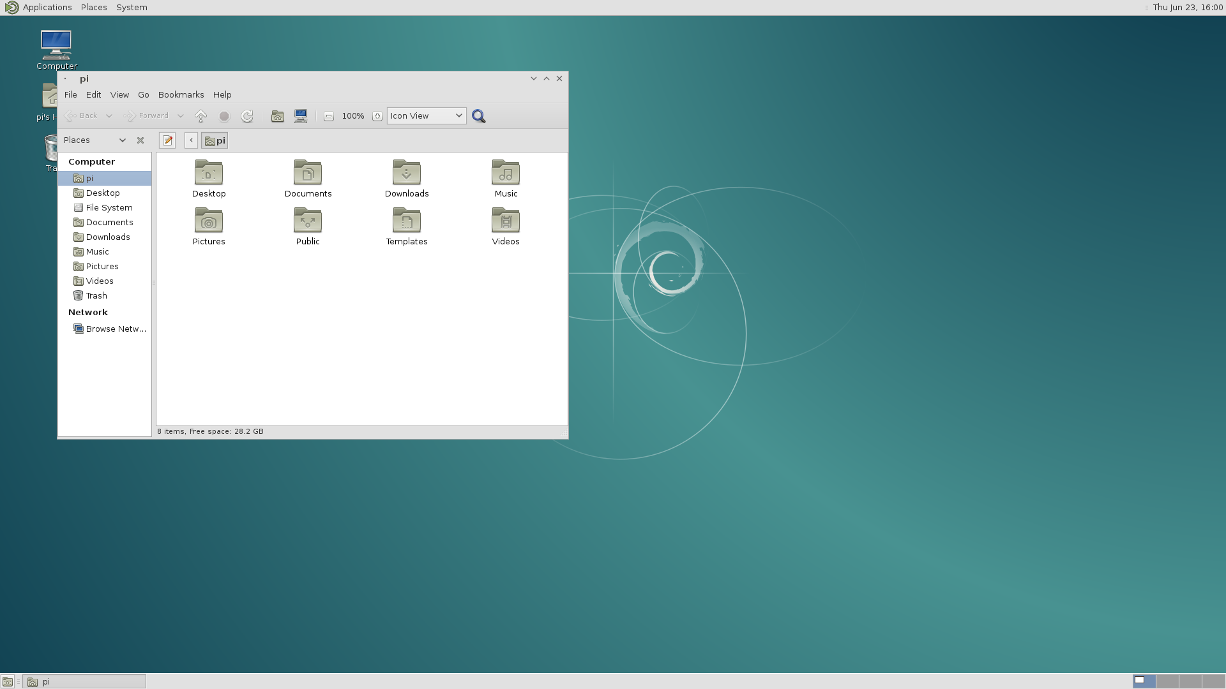Image resolution: width=1226 pixels, height=689 pixels.
Task: Open the Icon View mode combo box
Action: pyautogui.click(x=427, y=116)
